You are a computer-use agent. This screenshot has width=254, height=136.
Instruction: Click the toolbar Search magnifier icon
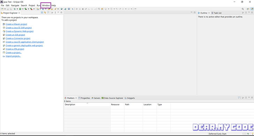243,9
